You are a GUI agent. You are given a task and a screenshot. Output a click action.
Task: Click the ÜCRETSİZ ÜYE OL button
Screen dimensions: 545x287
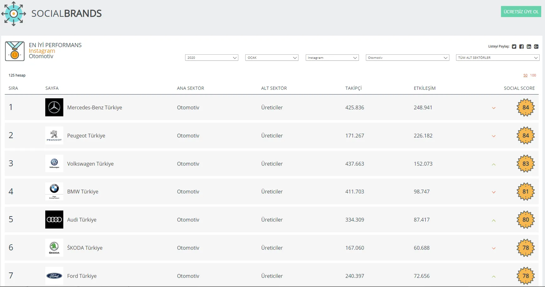point(521,12)
